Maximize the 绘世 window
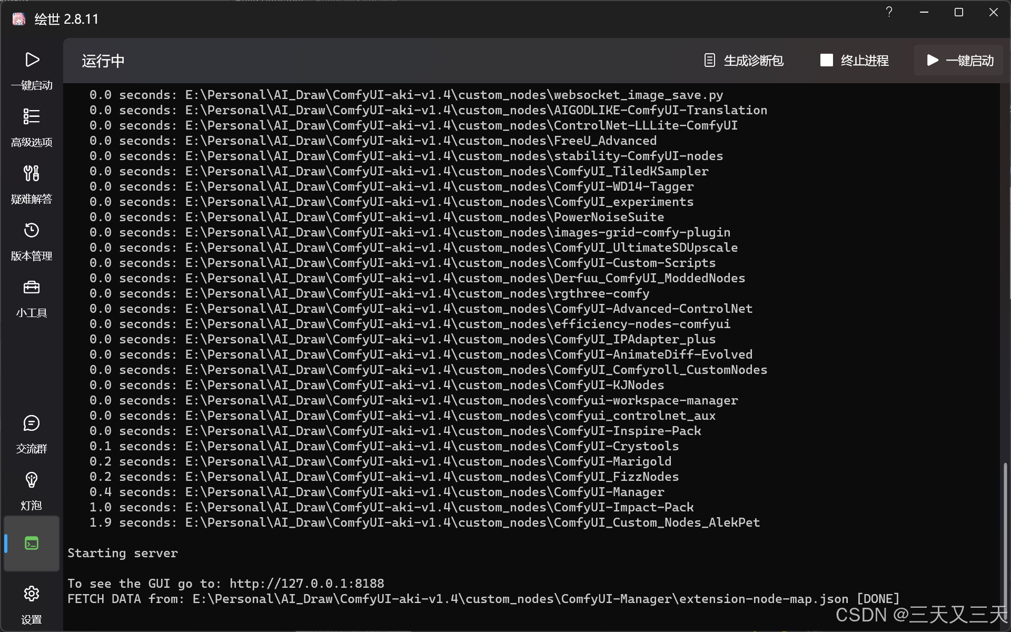1011x632 pixels. click(958, 12)
